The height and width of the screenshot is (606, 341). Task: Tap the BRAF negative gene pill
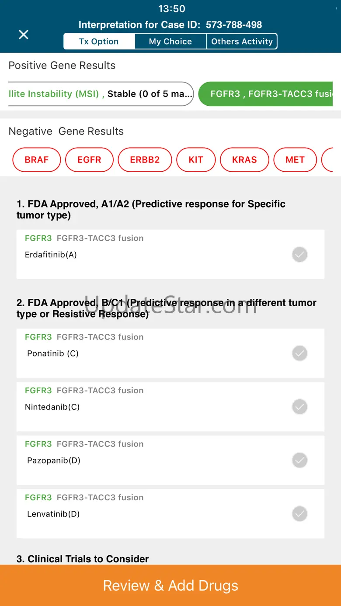coord(37,160)
